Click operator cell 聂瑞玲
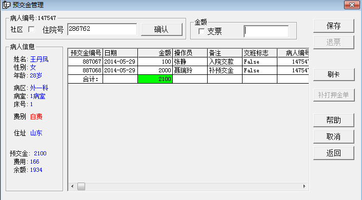This screenshot has height=200, width=362. 190,70
